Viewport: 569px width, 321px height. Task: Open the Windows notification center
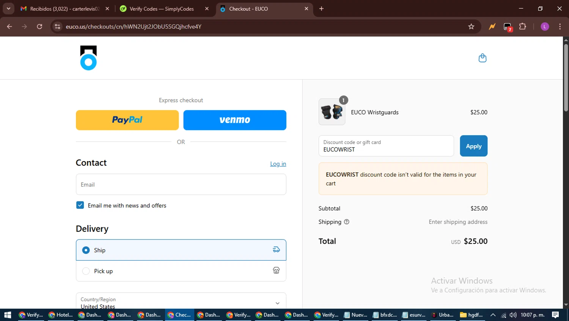(x=555, y=315)
